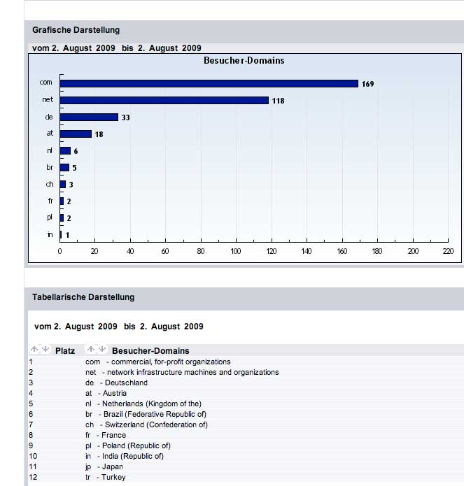Click the Platz column header
This screenshot has height=486, width=464.
(65, 350)
